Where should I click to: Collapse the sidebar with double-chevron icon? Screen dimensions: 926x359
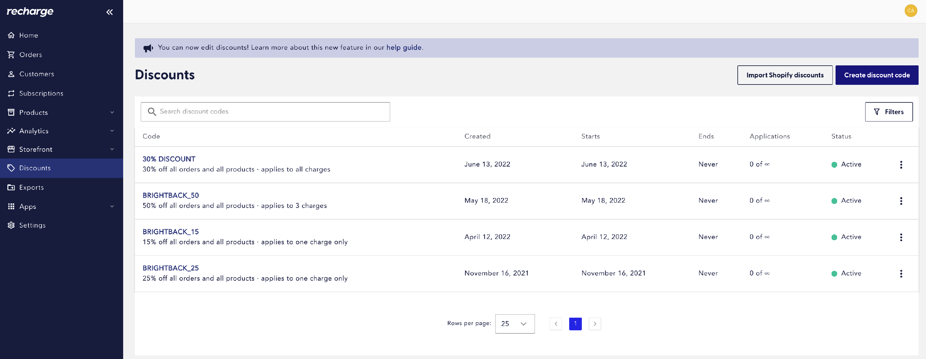(109, 12)
